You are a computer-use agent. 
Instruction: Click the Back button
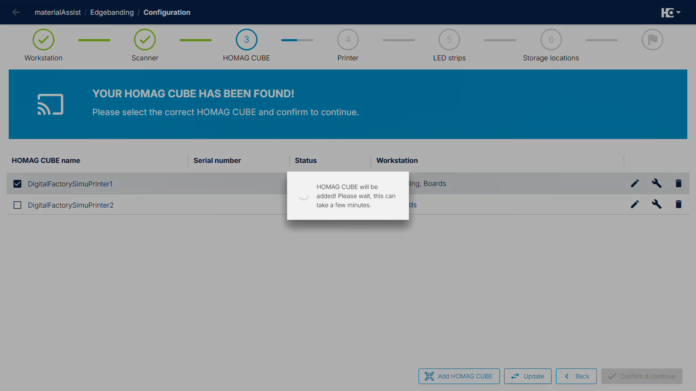576,376
